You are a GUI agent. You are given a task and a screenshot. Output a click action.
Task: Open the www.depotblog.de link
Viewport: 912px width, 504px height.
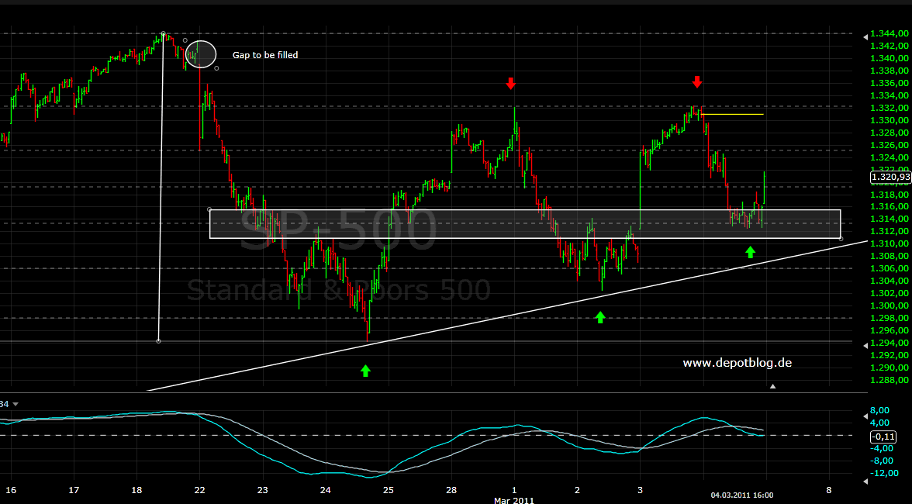(x=737, y=363)
